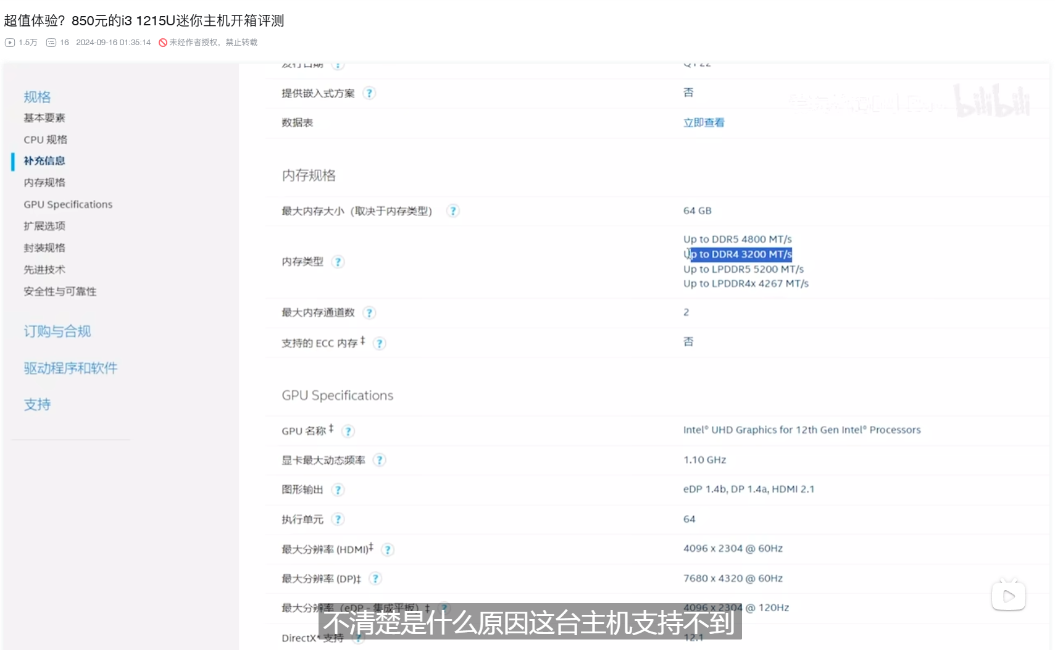Click the eDP 1.4b, DP 1.4a, HDMI 2.1 value
1055x650 pixels.
[x=749, y=489]
